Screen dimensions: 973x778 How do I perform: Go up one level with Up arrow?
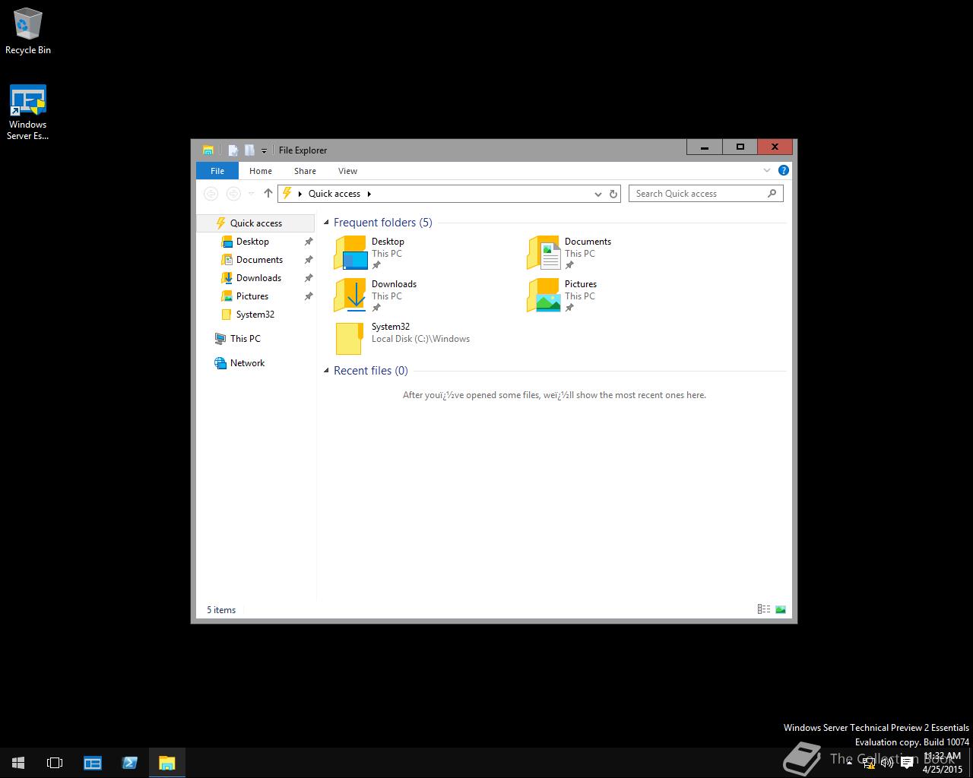[268, 194]
